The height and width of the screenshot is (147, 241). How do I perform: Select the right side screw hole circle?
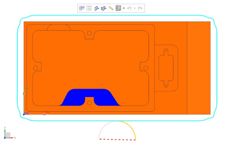tap(146, 68)
